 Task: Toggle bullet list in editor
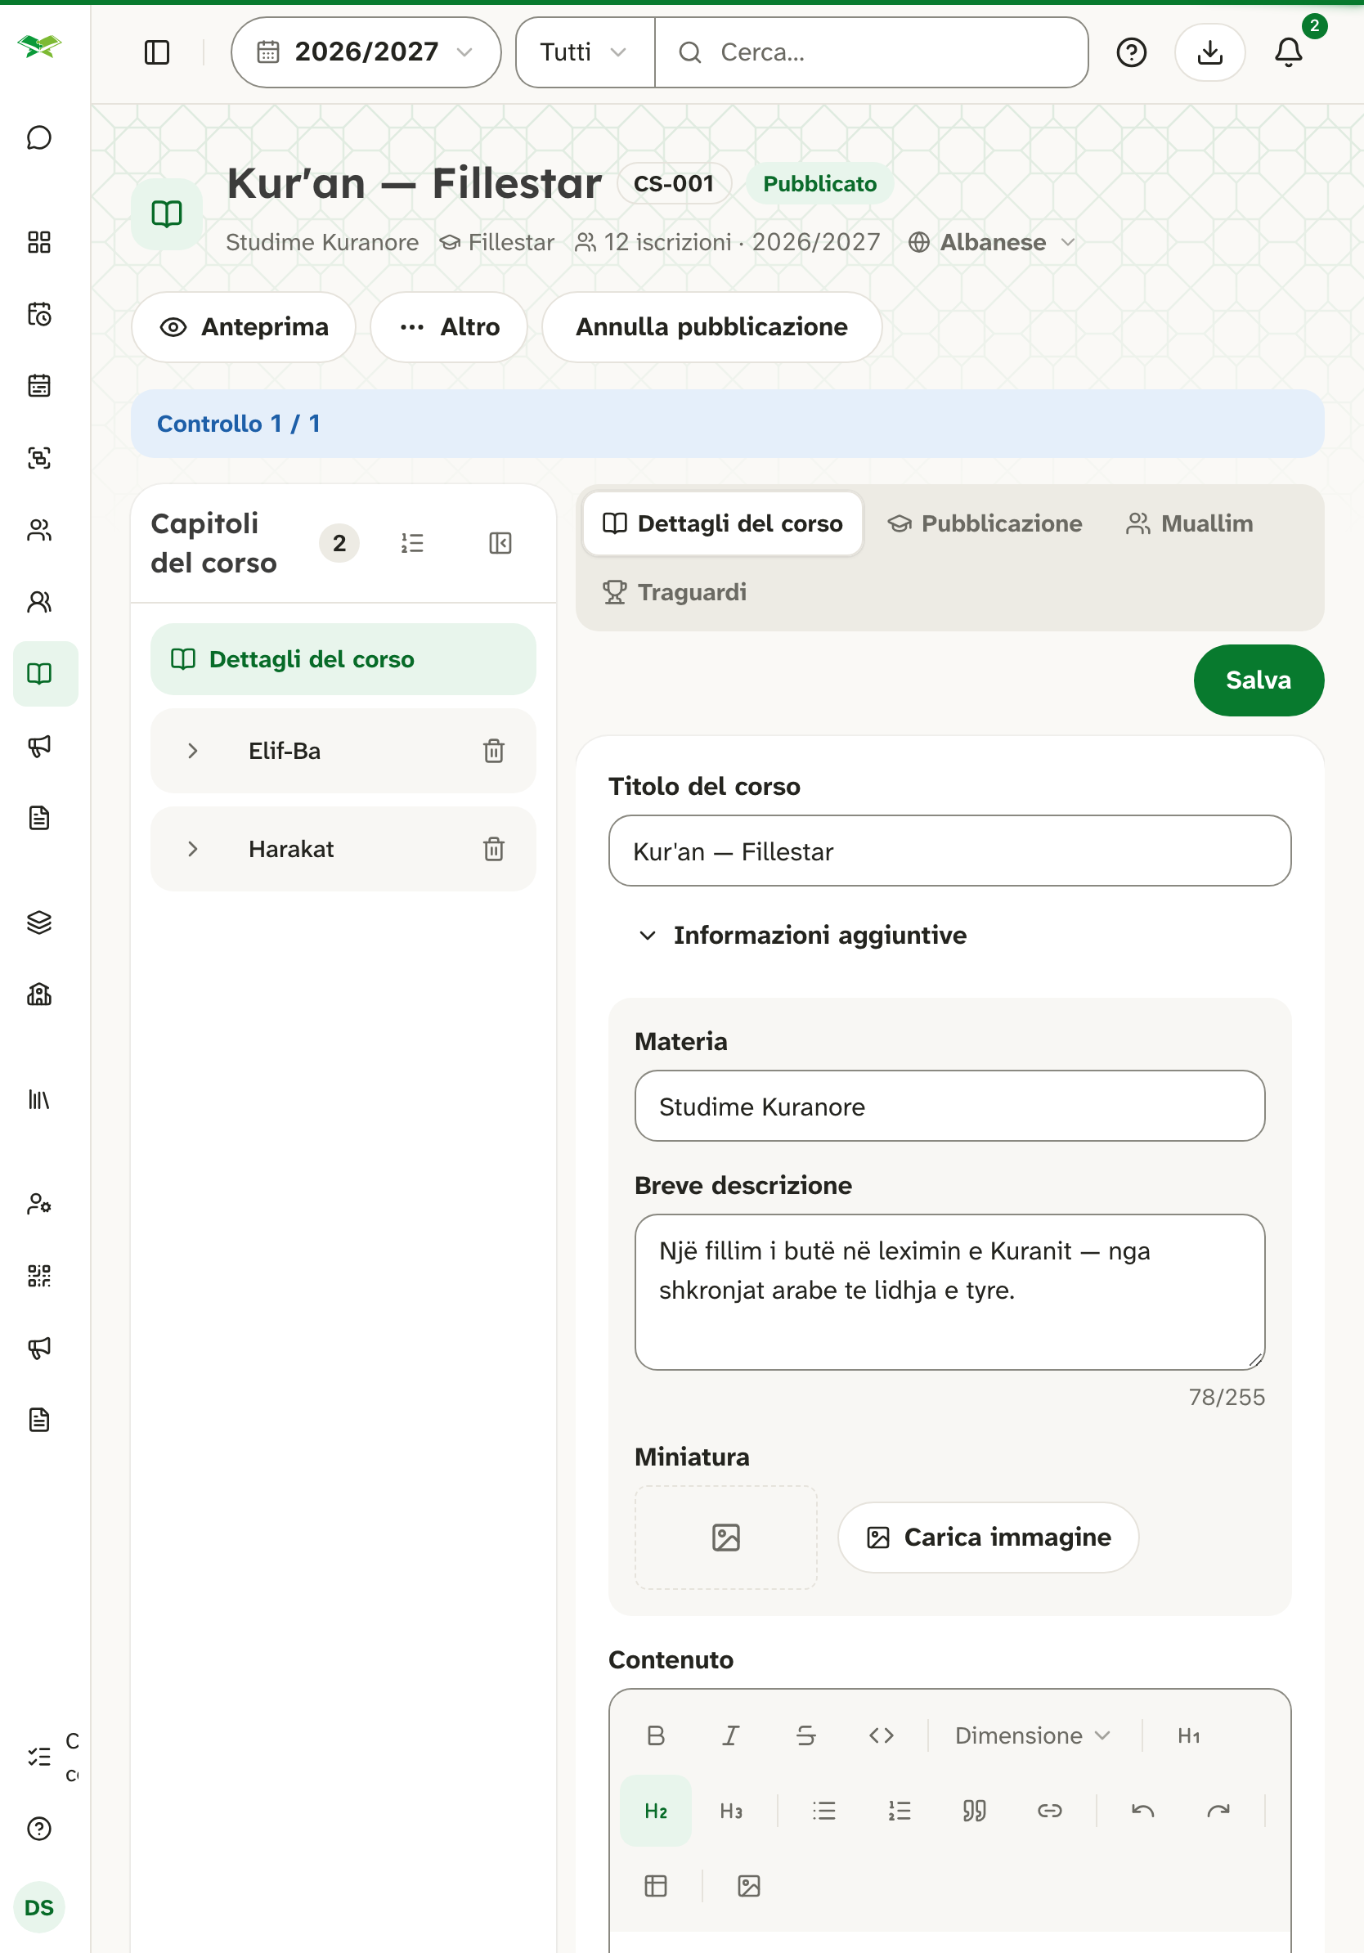824,1811
